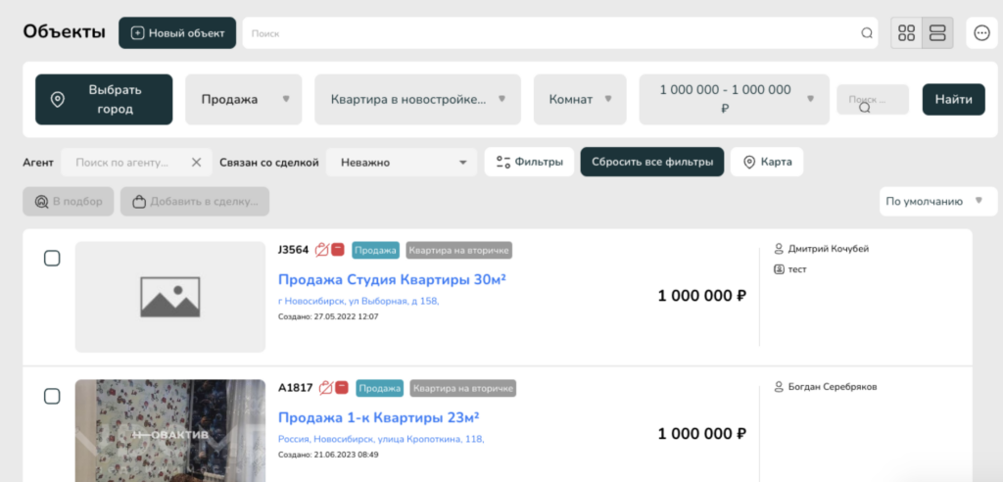1003x482 pixels.
Task: Switch to list view layout
Action: [x=937, y=33]
